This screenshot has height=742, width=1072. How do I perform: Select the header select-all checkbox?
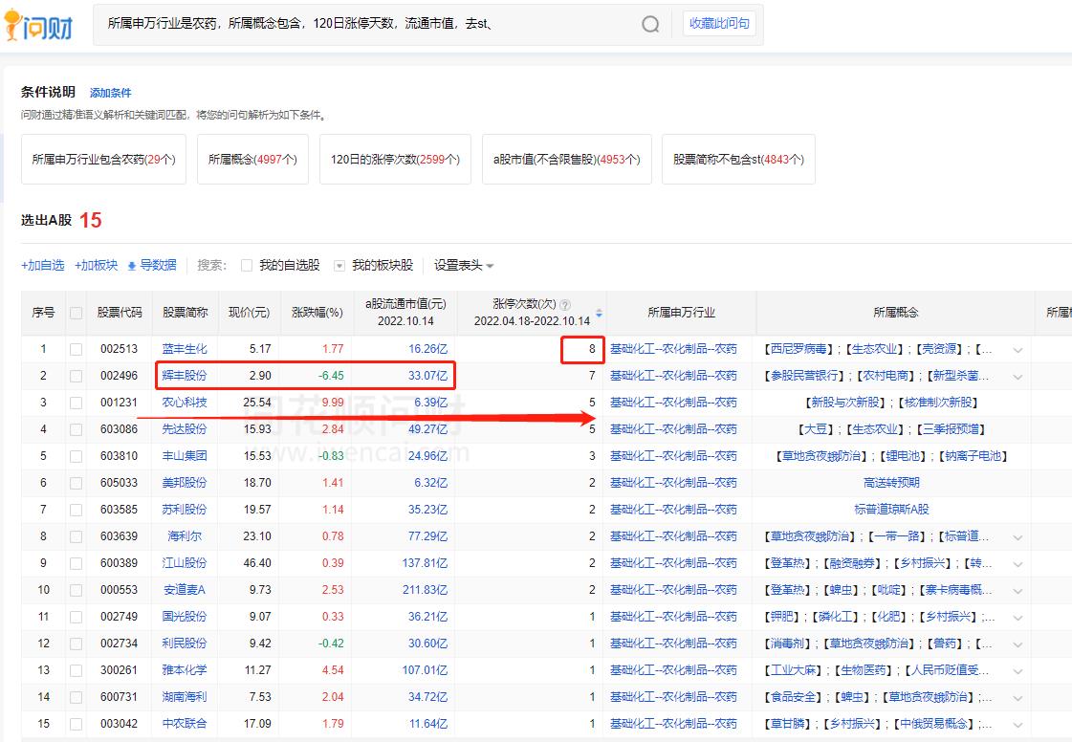pos(76,313)
